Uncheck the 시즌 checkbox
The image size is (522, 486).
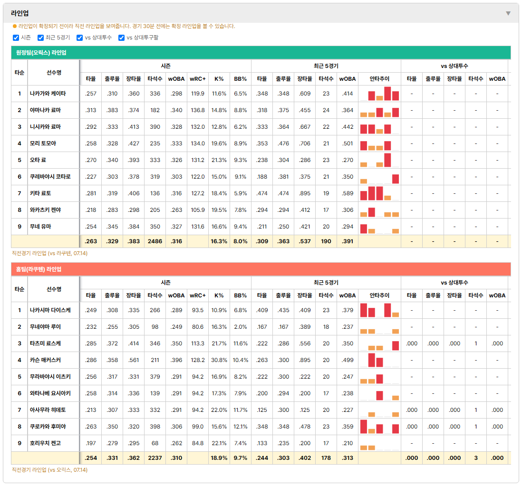(x=16, y=38)
